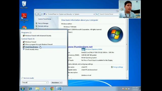Click the volume speaker tray icon

[x=129, y=89]
